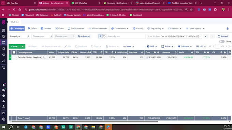Click the diamond icon in left sidebar
Viewport: 232px width, 130px height.
4,55
